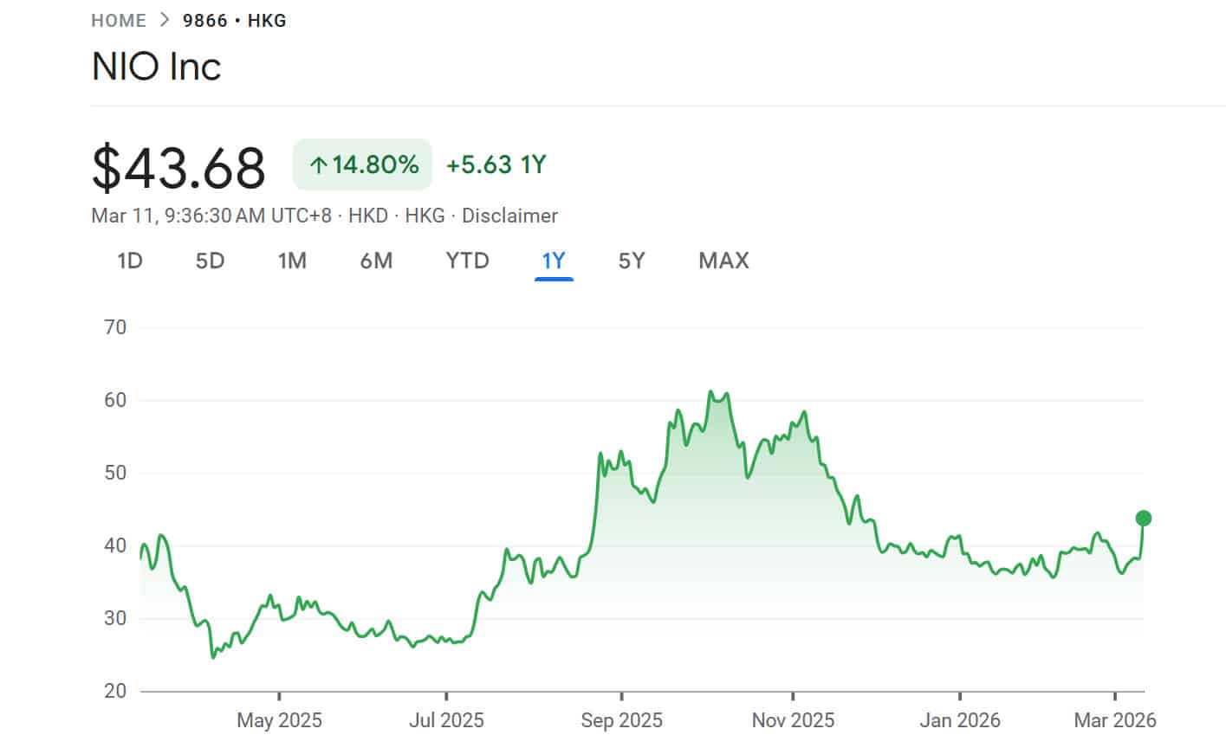The image size is (1226, 748).
Task: Switch to the 1D range tab
Action: tap(130, 261)
